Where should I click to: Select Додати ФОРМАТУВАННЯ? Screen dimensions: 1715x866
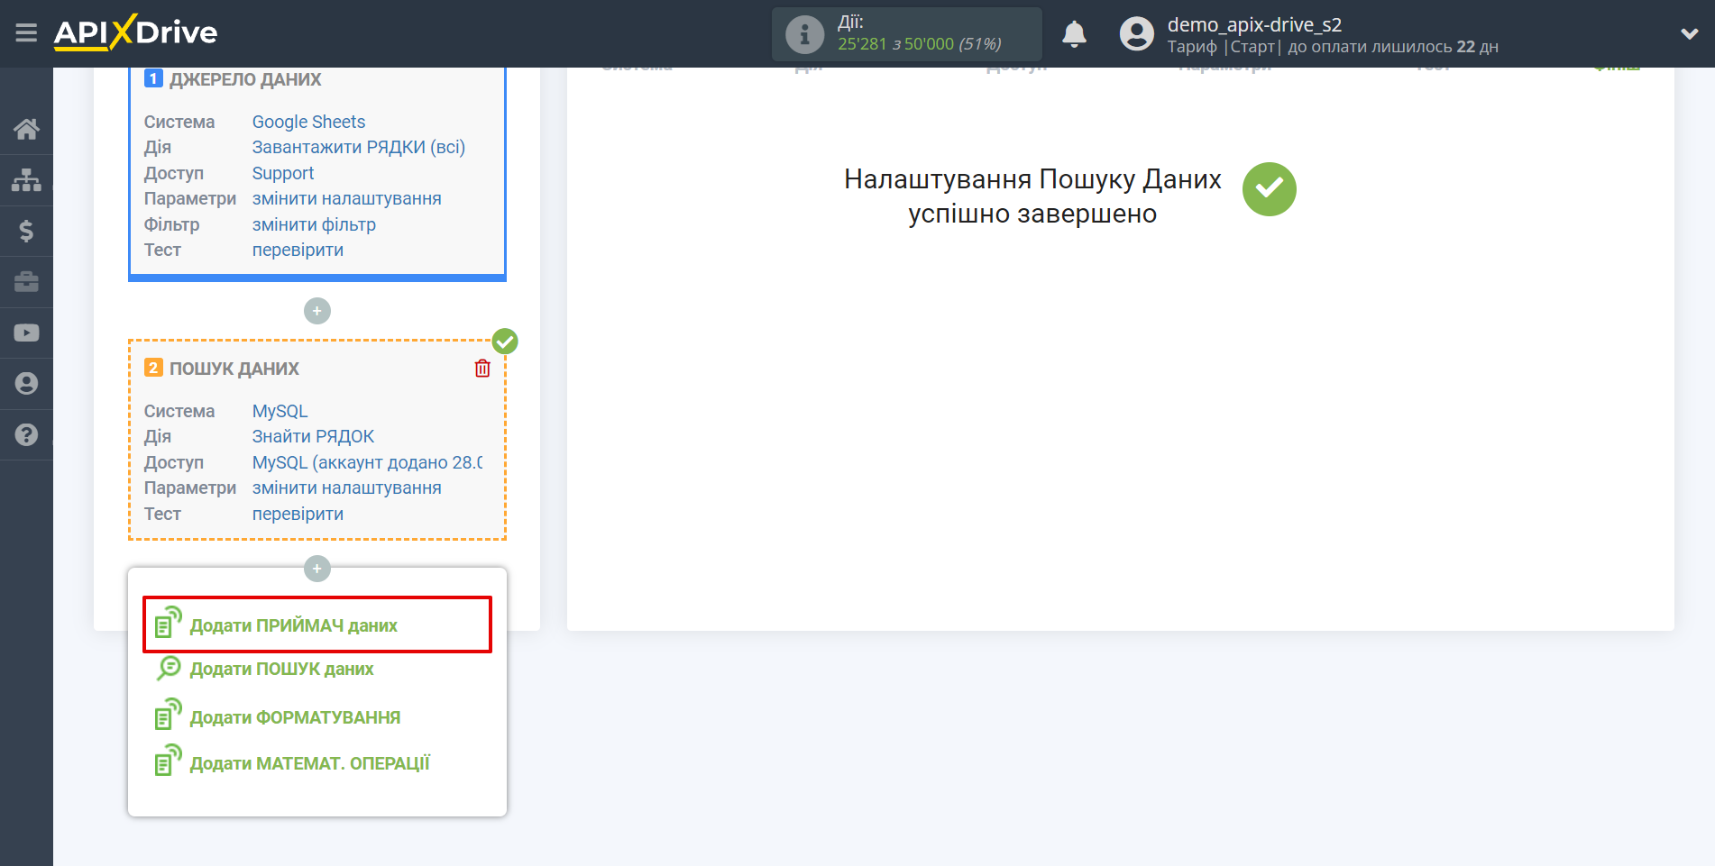[295, 717]
